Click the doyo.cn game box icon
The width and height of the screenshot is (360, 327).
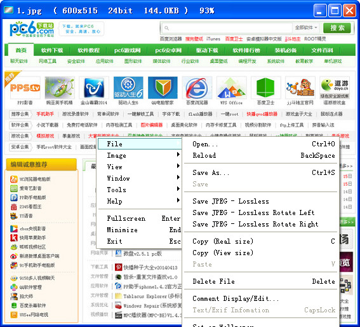click(x=335, y=88)
